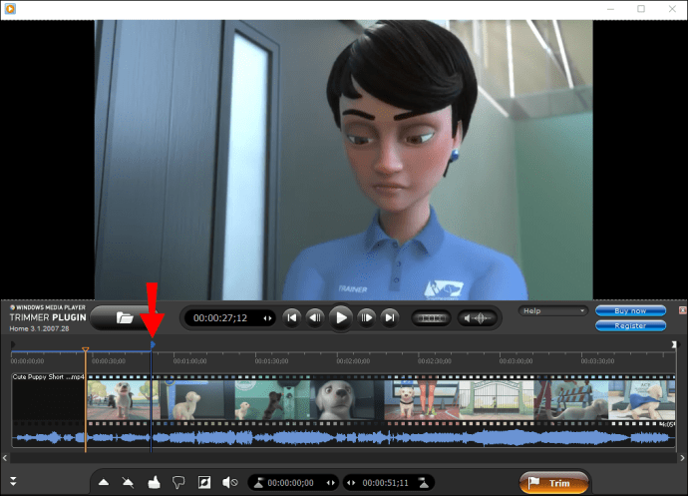
Task: Click the 00:01:00;00 ruler mark
Action: 189,361
